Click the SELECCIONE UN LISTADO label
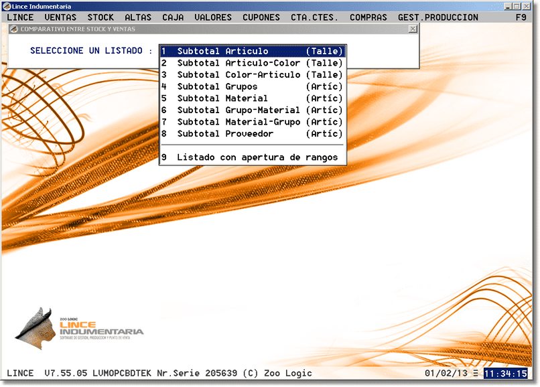This screenshot has width=540, height=387. [91, 51]
